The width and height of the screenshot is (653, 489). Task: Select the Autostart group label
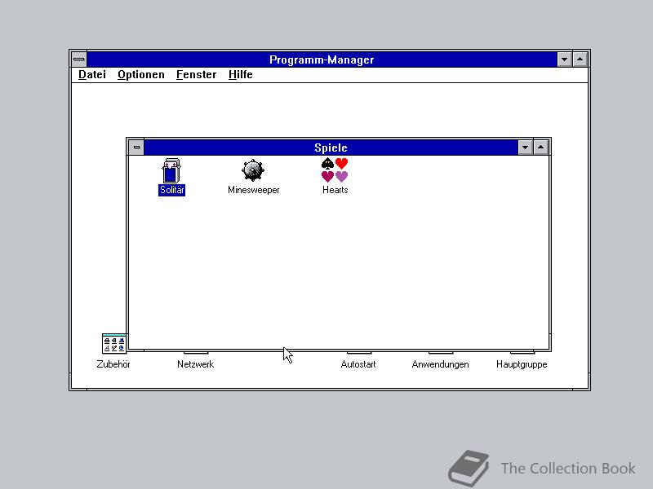coord(358,364)
